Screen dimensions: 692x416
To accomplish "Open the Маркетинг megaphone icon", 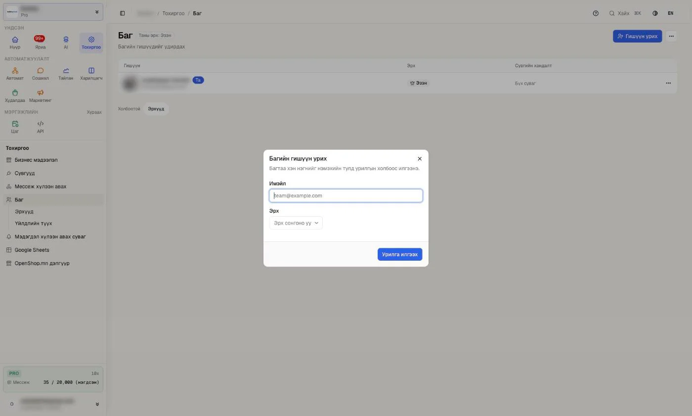I will click(x=40, y=96).
